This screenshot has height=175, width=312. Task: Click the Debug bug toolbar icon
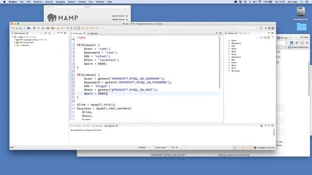pos(43,28)
